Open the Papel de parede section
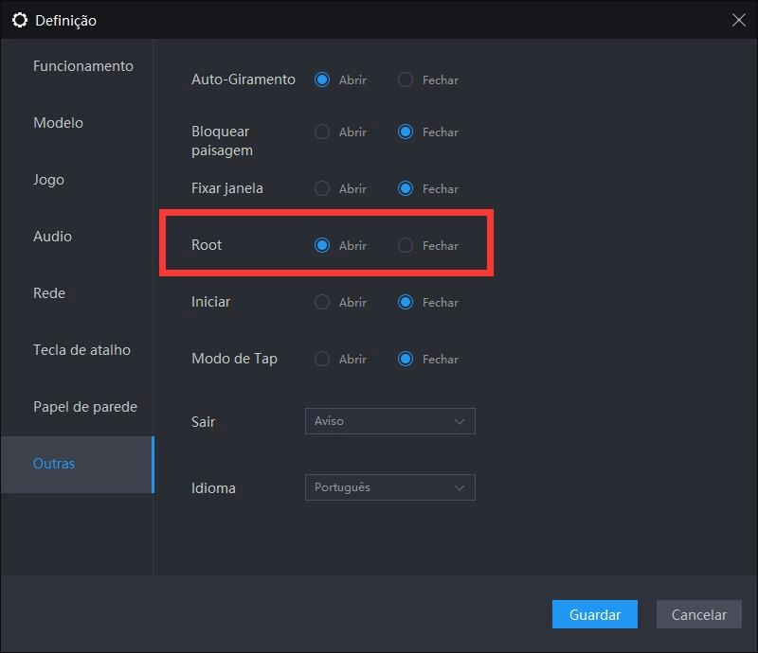Viewport: 758px width, 653px height. point(84,407)
